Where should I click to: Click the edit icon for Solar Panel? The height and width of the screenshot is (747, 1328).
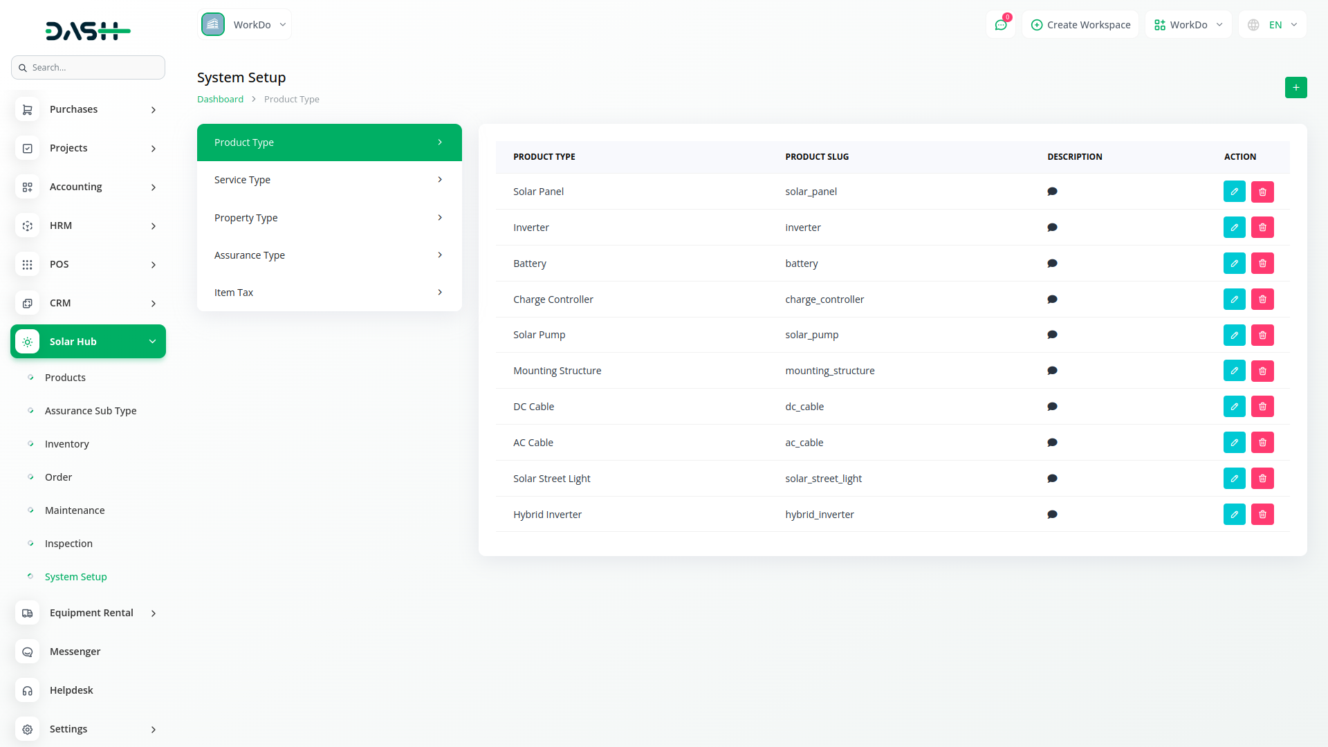[x=1234, y=192]
